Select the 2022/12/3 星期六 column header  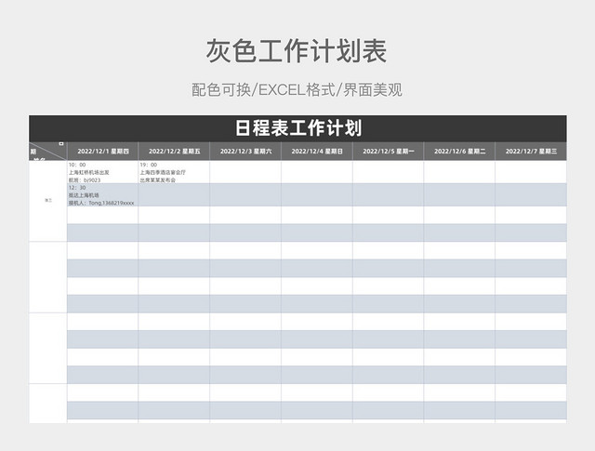tap(245, 151)
